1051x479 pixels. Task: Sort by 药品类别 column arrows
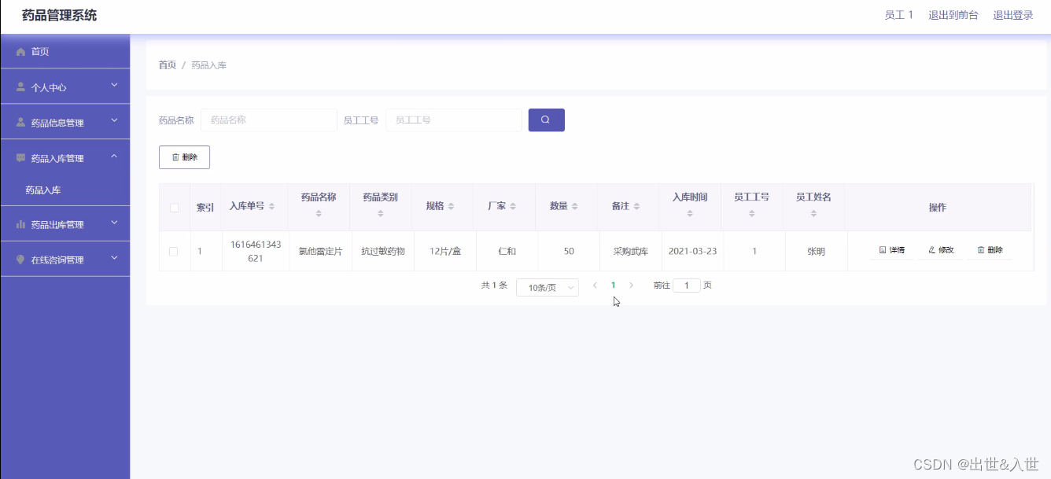click(381, 213)
